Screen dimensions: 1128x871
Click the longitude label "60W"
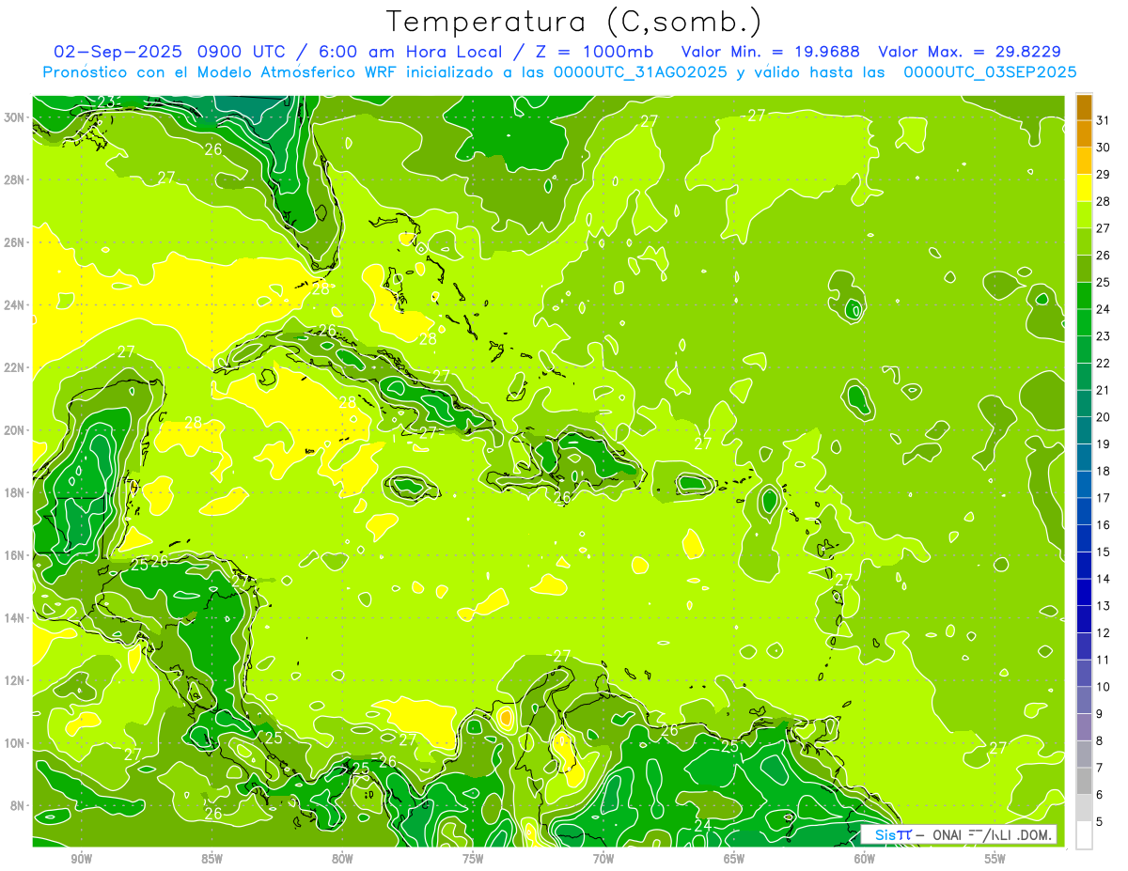coord(865,859)
